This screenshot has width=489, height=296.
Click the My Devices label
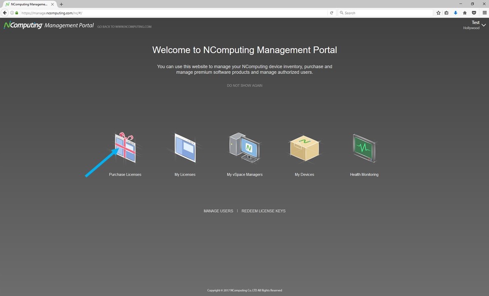(x=304, y=174)
